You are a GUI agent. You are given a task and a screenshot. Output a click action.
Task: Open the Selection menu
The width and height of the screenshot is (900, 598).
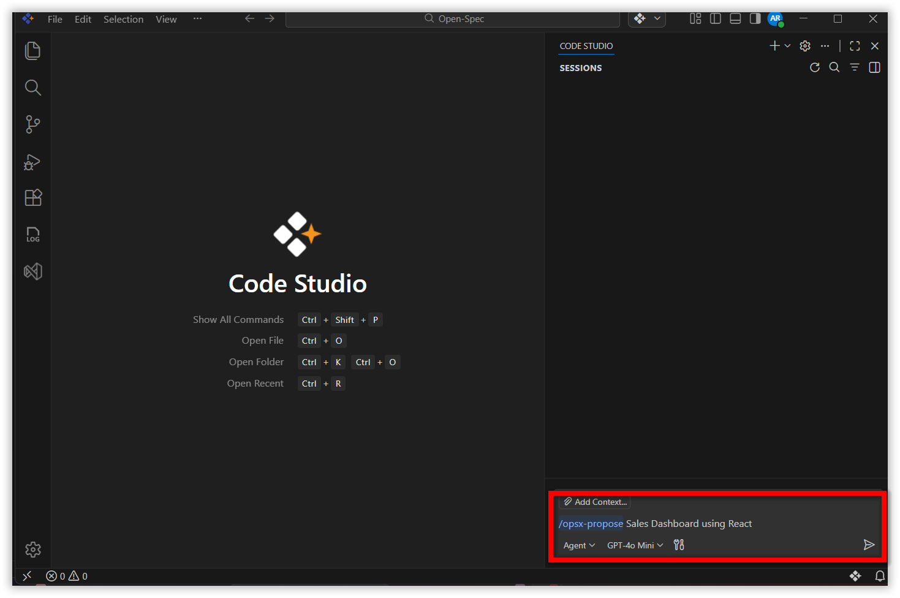(123, 19)
